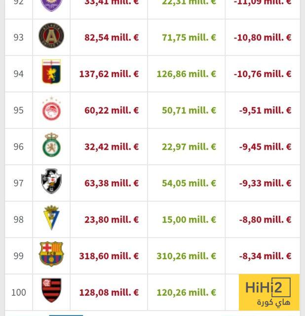Click expenditure value 137,62 mill. €

[x=109, y=74]
